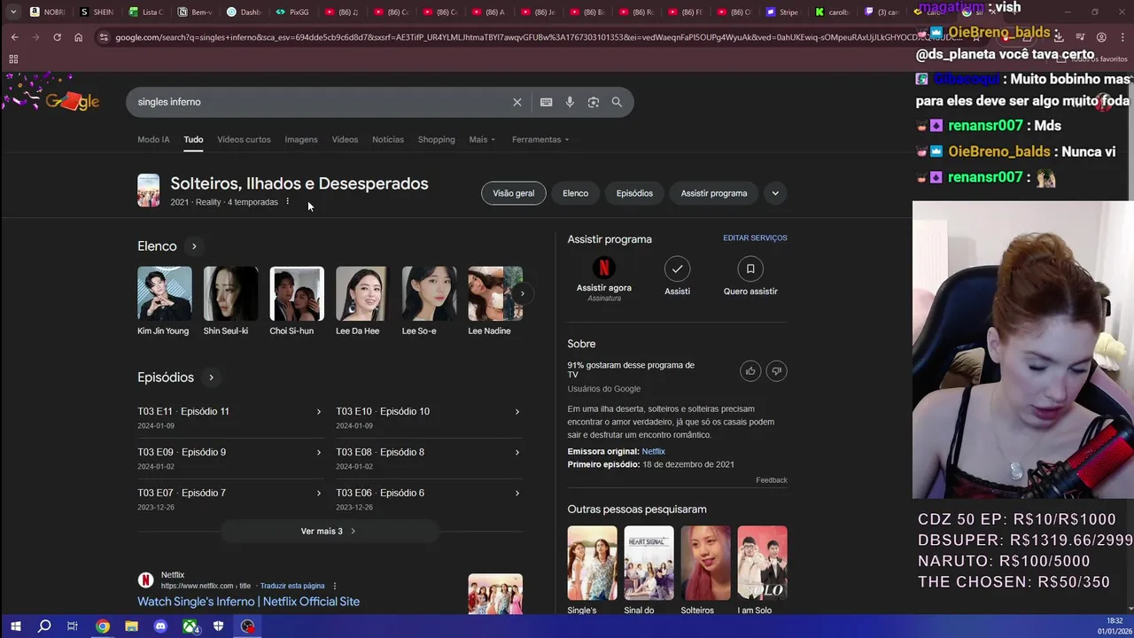Expand the Elenco section arrow
1134x638 pixels.
click(194, 246)
